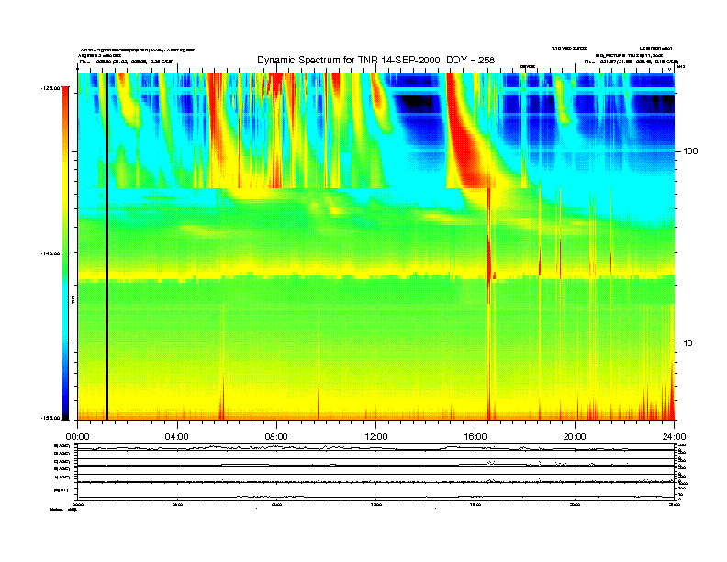Click the 100 frequency axis label
727x562 pixels.
690,152
